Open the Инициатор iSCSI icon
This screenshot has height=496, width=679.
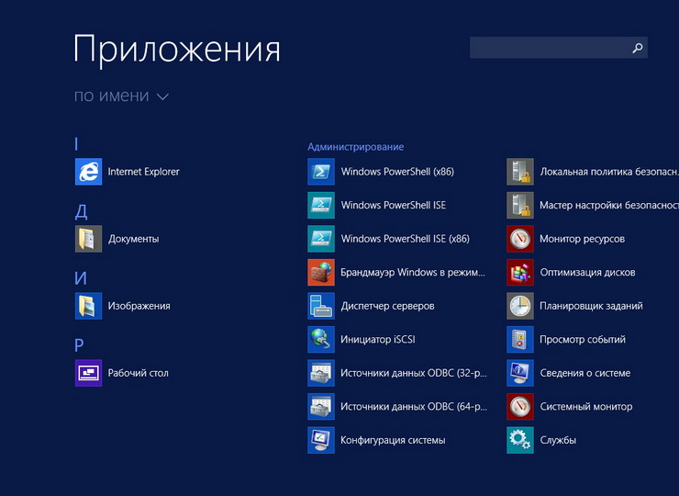coord(321,339)
